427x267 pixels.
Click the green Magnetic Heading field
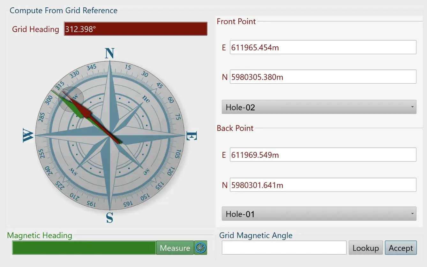click(84, 248)
